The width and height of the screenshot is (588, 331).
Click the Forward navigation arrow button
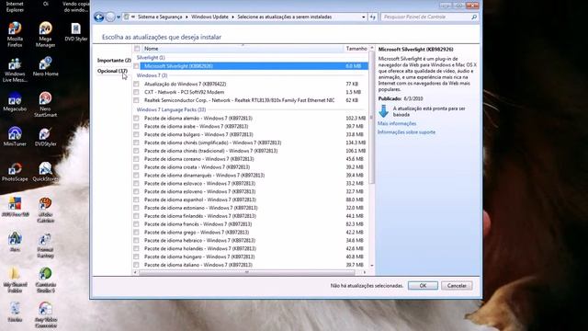click(x=110, y=17)
